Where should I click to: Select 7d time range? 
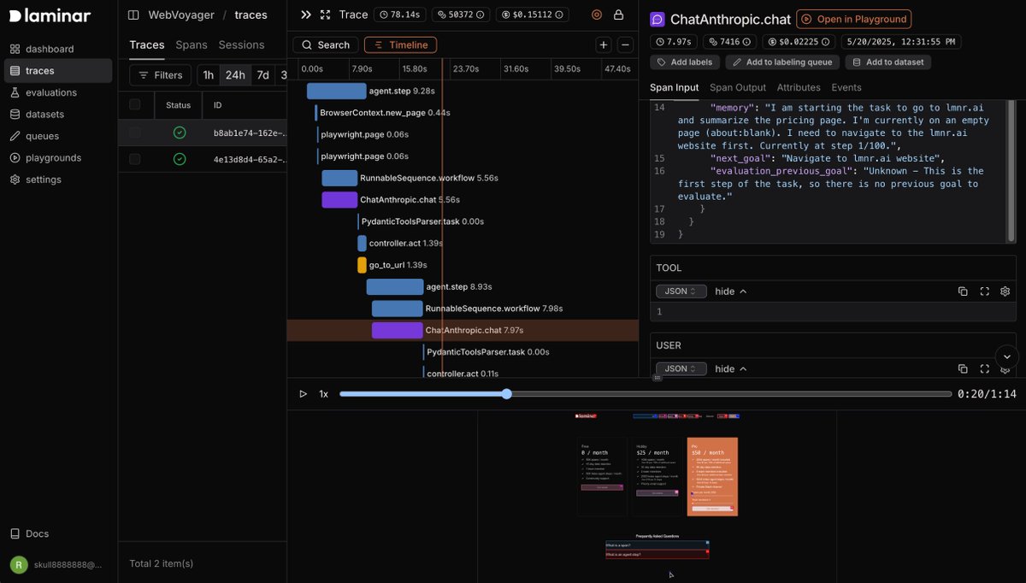tap(262, 75)
